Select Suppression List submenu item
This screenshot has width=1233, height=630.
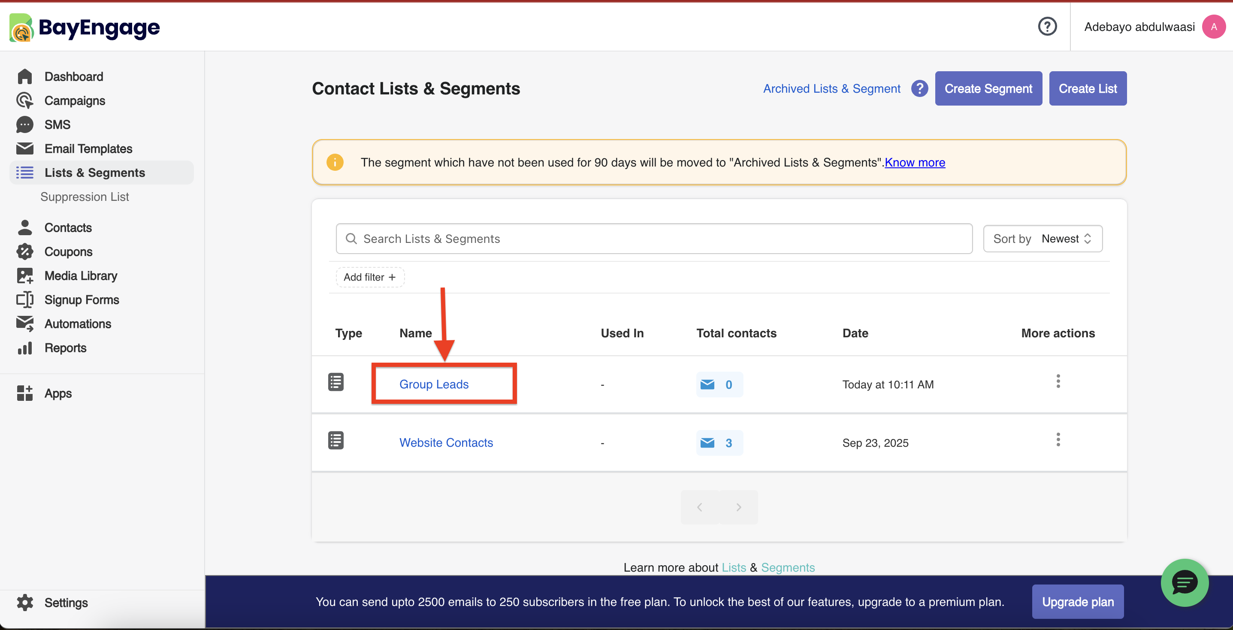point(85,197)
